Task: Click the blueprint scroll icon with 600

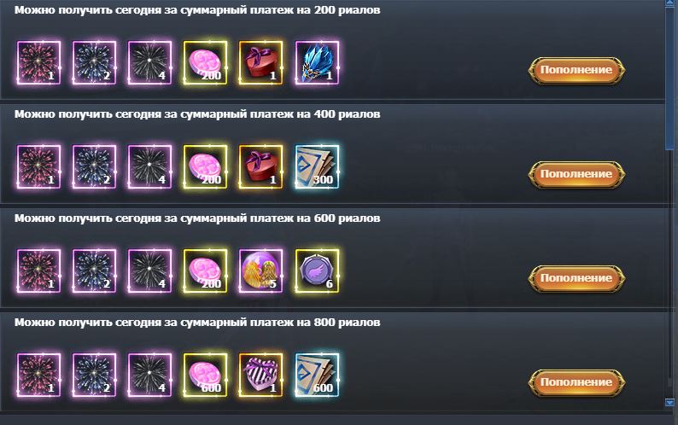Action: click(317, 375)
